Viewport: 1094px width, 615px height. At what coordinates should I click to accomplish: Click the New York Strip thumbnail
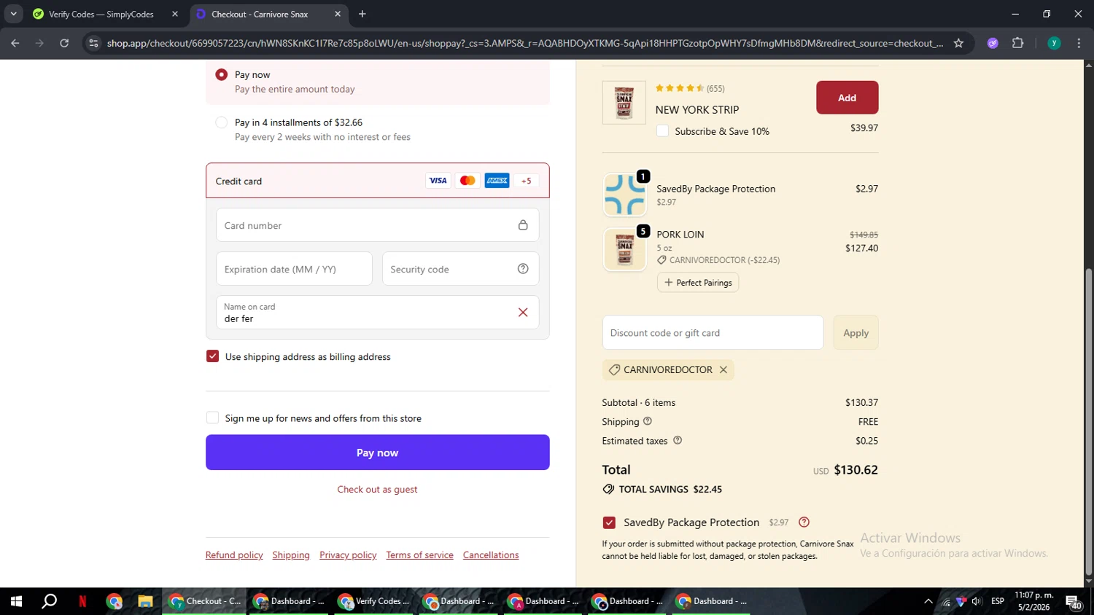624,102
